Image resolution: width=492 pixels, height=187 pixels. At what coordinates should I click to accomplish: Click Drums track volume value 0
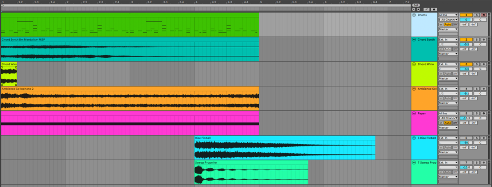pyautogui.click(x=466, y=20)
